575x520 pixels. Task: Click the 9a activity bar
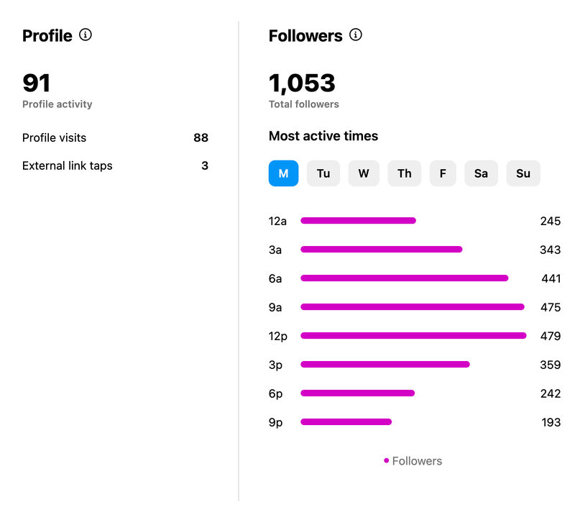pyautogui.click(x=412, y=307)
